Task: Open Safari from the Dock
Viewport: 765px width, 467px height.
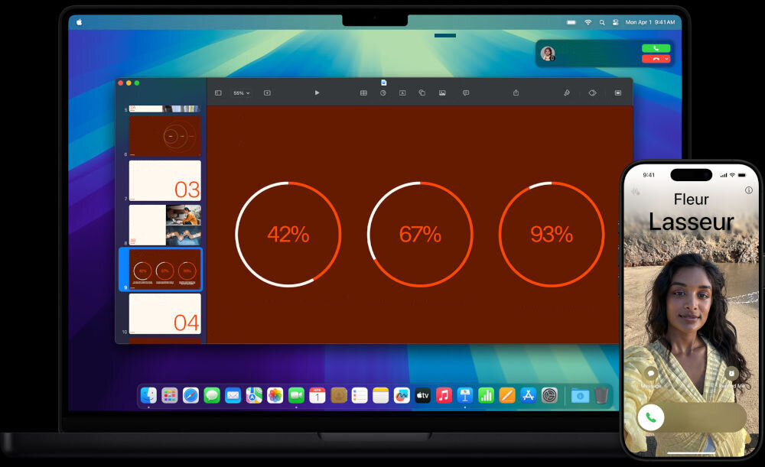Action: click(x=190, y=395)
